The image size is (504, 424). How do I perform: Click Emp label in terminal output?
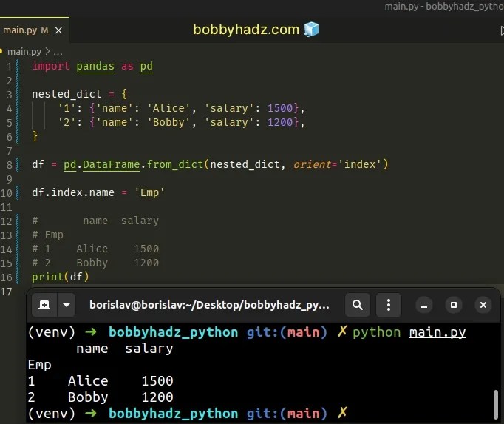(x=39, y=365)
